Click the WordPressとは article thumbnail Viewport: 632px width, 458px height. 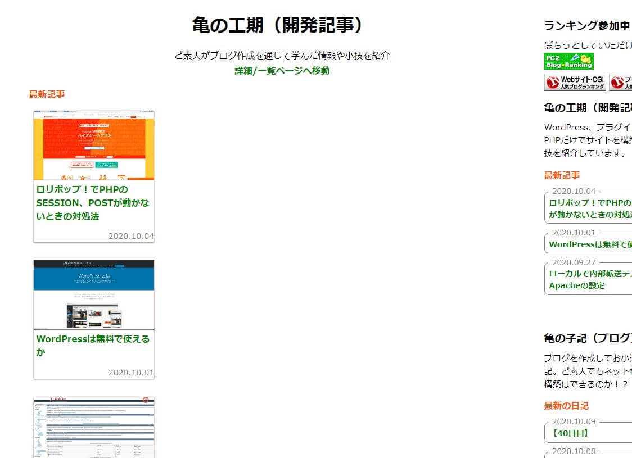pyautogui.click(x=93, y=294)
